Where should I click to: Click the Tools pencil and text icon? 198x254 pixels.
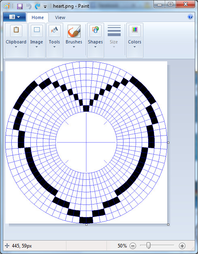coord(55,30)
